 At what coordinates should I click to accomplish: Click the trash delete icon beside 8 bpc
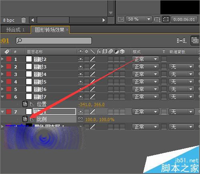[24, 20]
